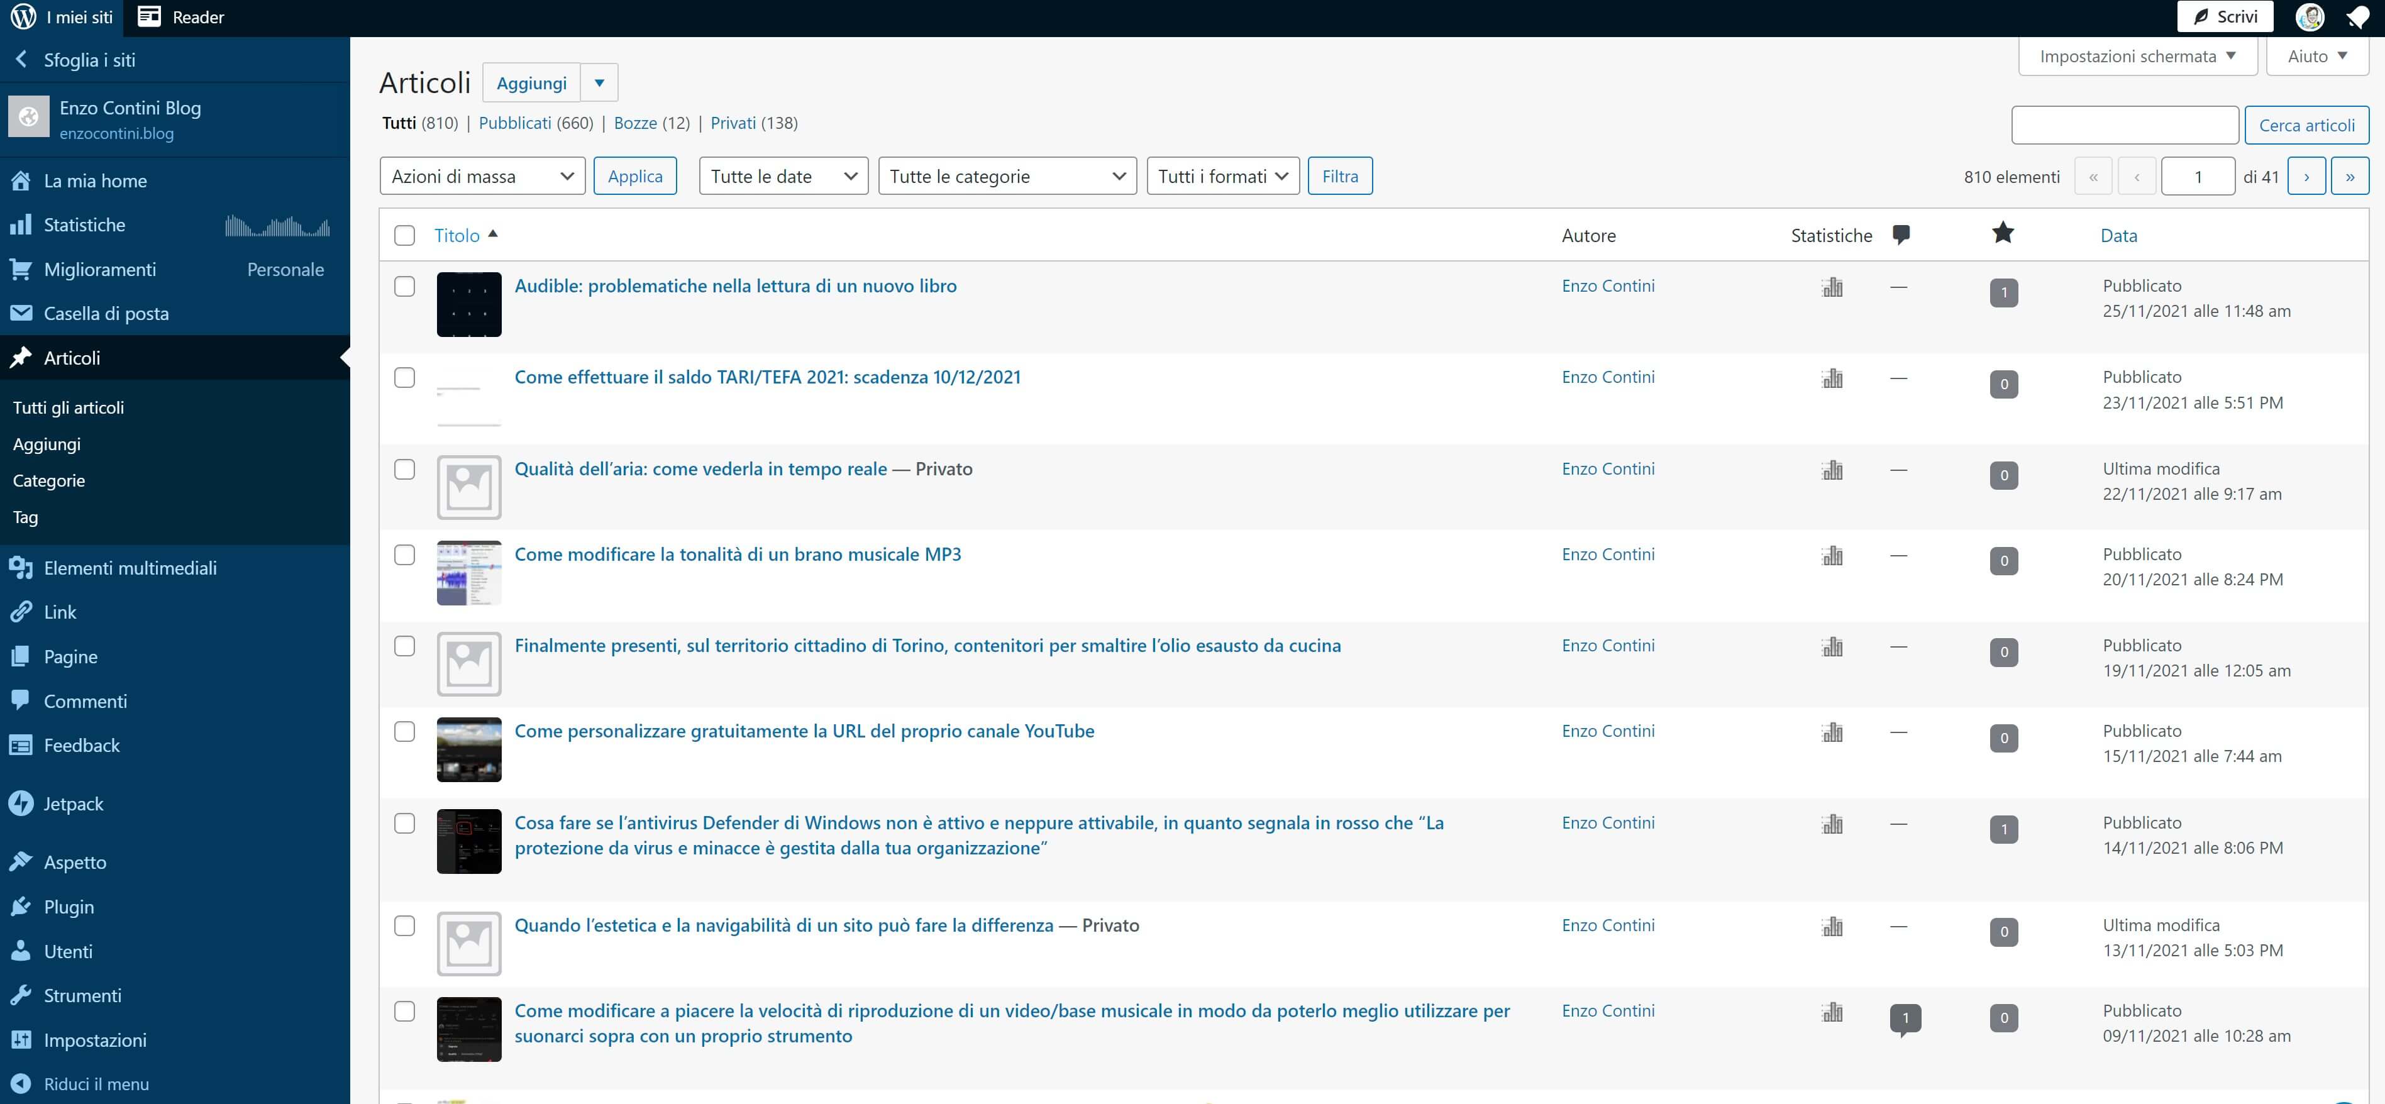Open Impostazioni schermata panel

point(2137,57)
